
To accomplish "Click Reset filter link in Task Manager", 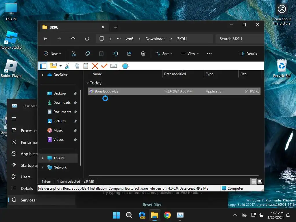I will (x=152, y=205).
